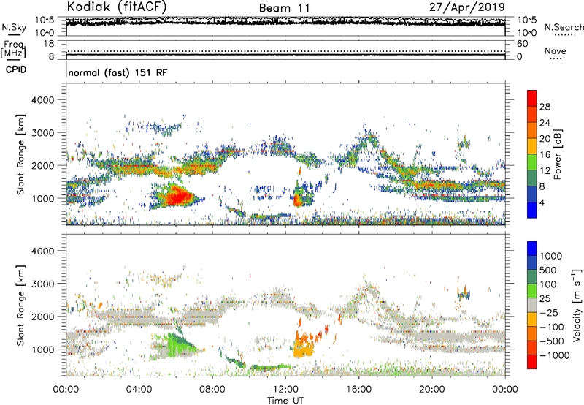This screenshot has height=405, width=584.
Task: Pick the yellow segment of the Power colorbar
Action: pyautogui.click(x=532, y=146)
